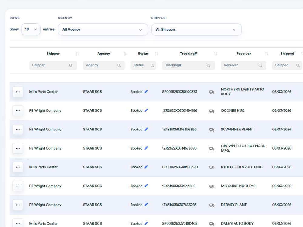Click tracking number SP0016250370100408

click(180, 224)
